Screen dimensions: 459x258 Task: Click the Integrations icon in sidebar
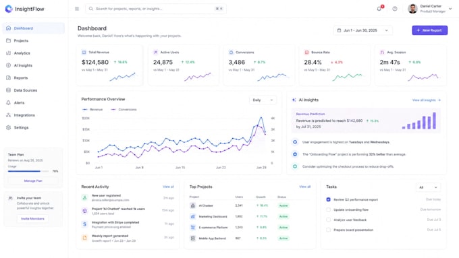click(9, 115)
